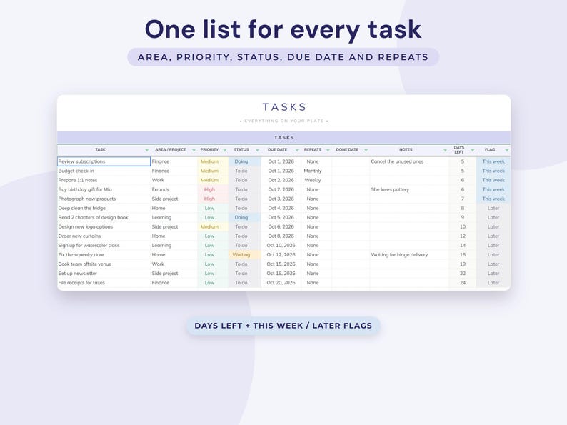567x425 pixels.
Task: Click the large TASKS sheet title
Action: coord(284,107)
